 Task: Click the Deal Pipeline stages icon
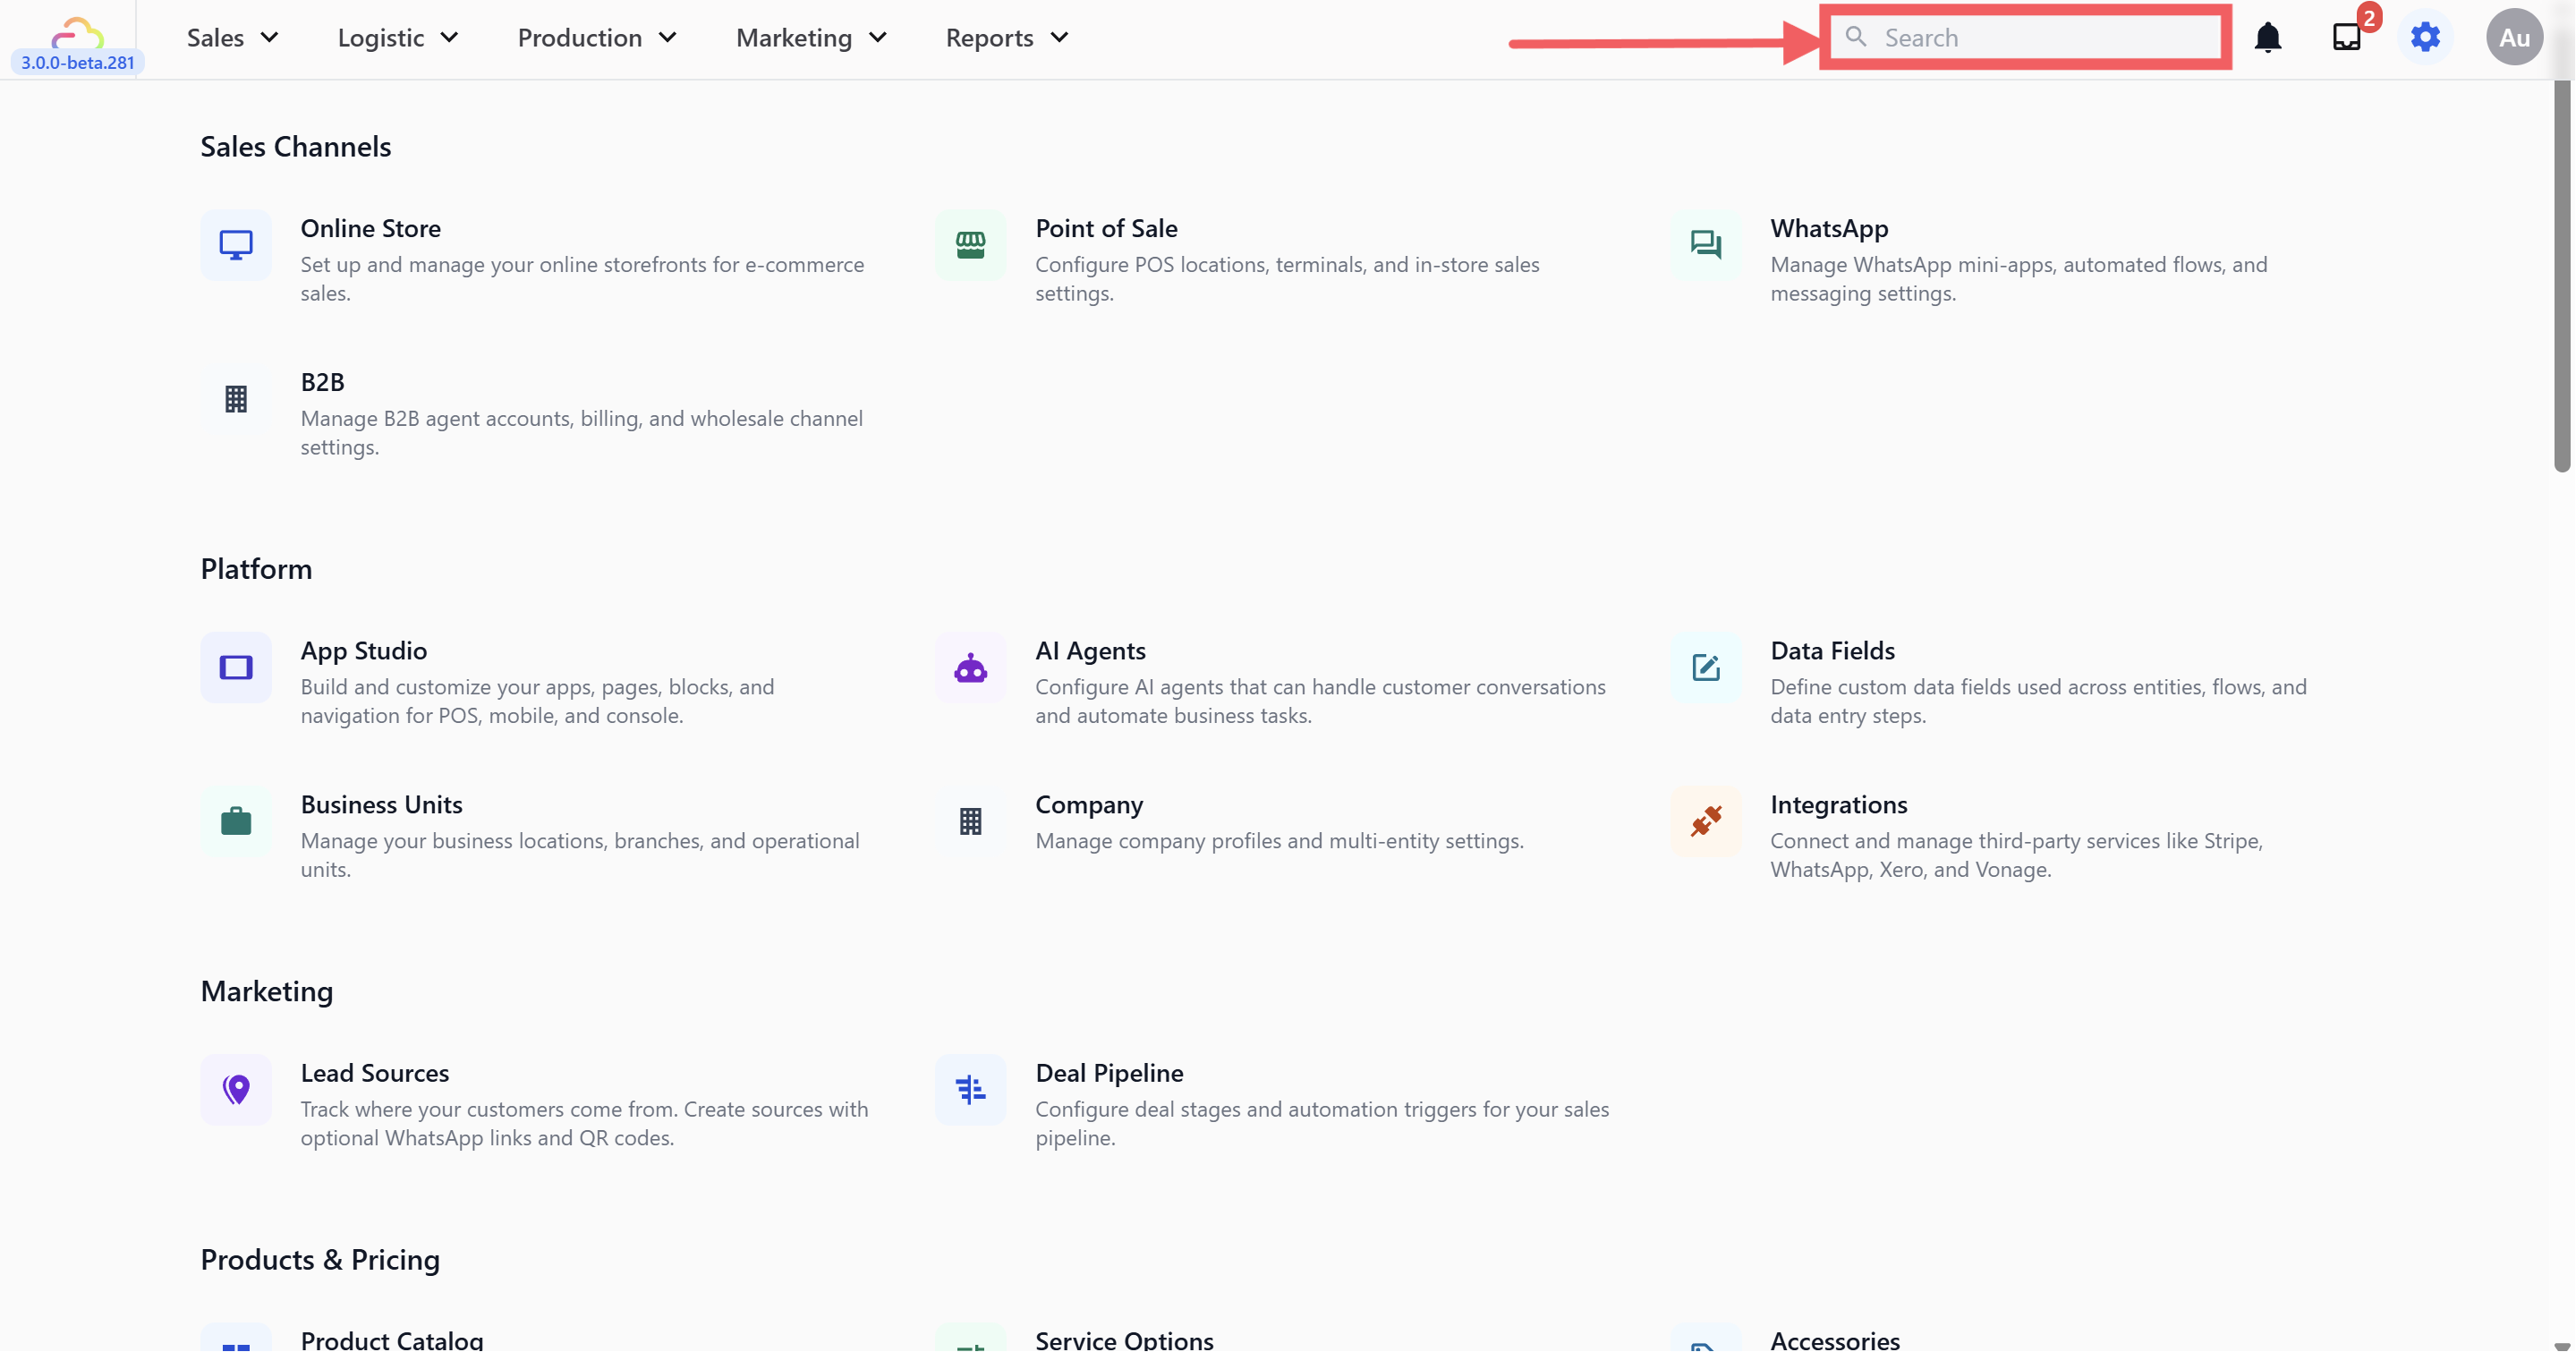970,1090
